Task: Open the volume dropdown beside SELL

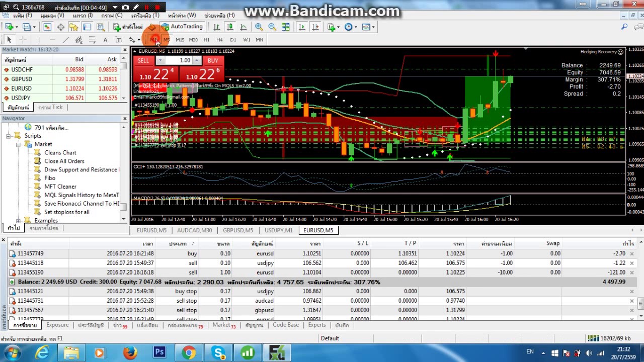Action: pos(160,60)
